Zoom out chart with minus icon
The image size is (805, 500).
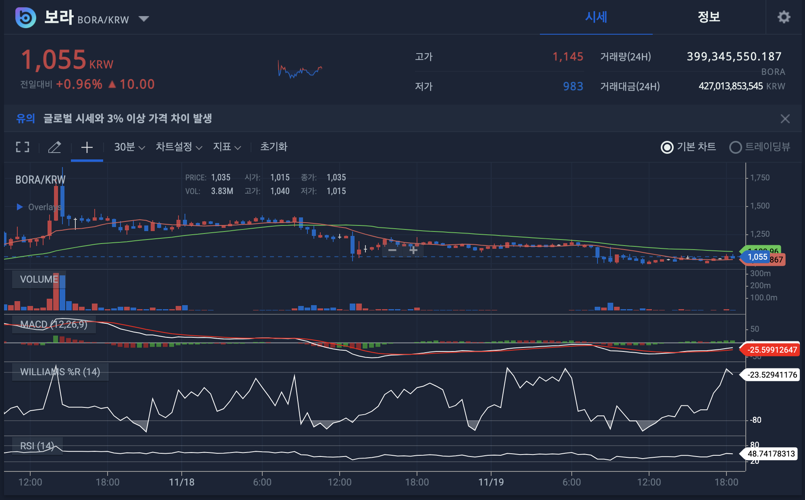392,250
